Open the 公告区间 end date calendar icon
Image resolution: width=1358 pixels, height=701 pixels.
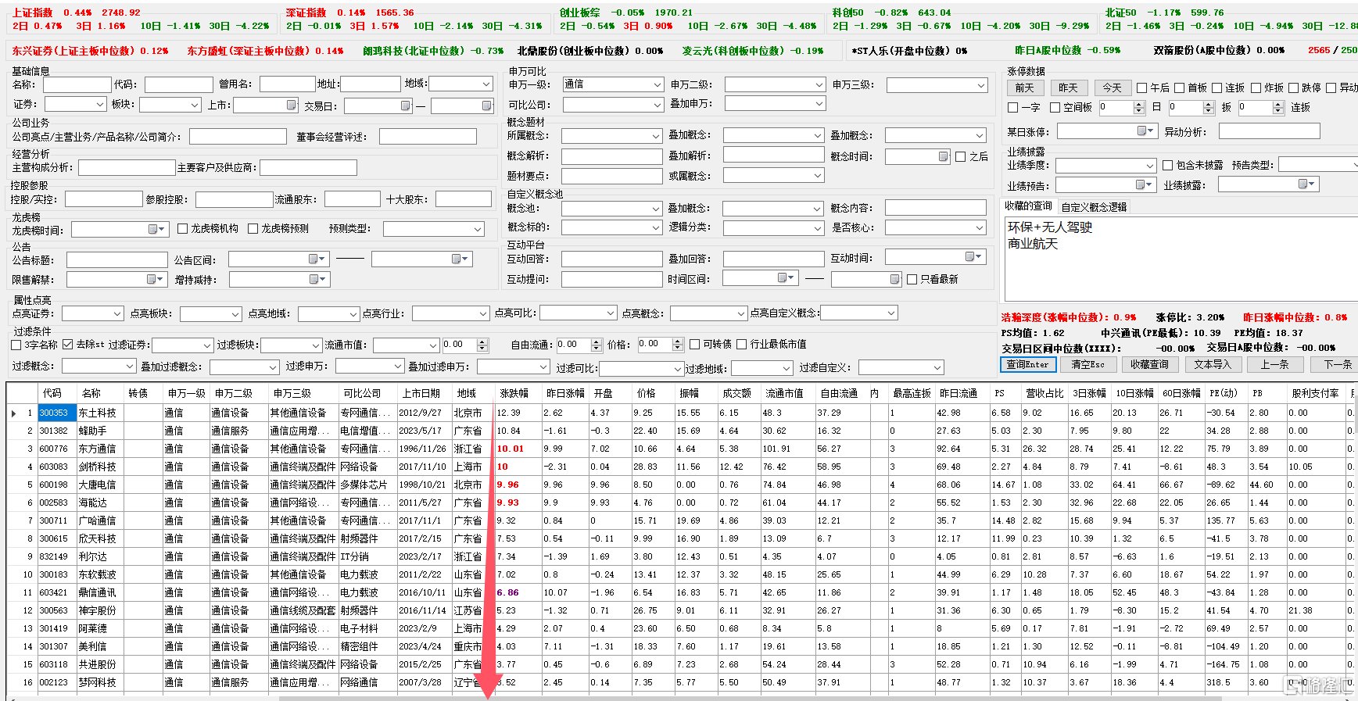click(456, 259)
